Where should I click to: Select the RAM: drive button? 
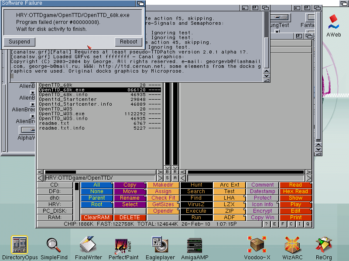pyautogui.click(x=55, y=217)
